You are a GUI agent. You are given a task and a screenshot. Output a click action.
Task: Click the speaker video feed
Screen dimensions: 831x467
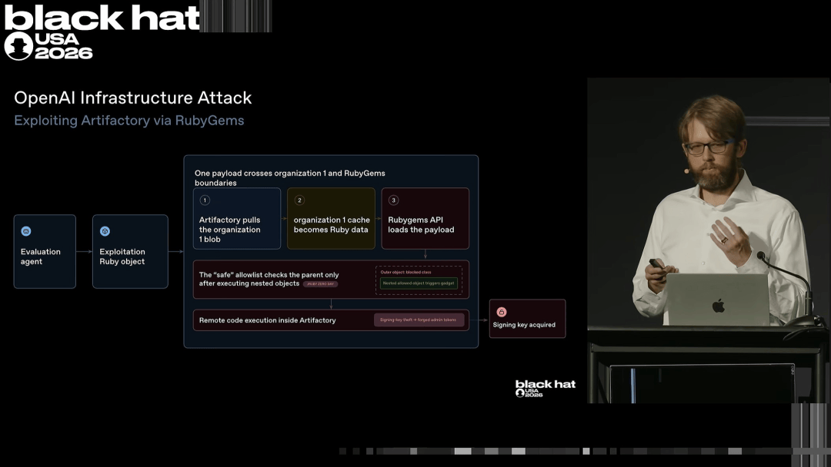[x=708, y=240]
